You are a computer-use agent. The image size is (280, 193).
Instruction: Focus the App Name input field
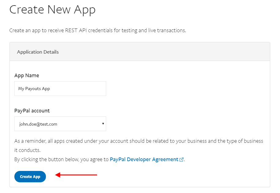(60, 89)
